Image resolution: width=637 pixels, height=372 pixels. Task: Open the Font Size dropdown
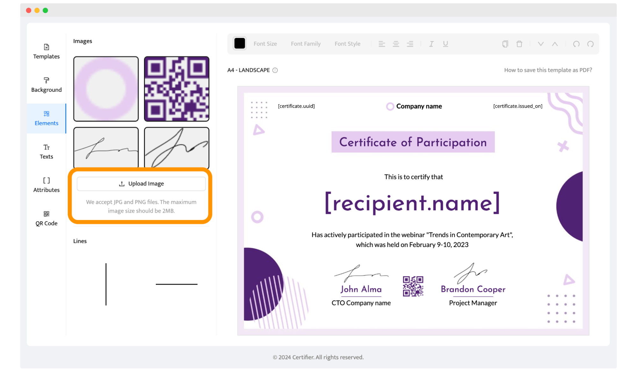[x=265, y=44]
